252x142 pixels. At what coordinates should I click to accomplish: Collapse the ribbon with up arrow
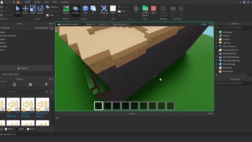pyautogui.click(x=240, y=2)
